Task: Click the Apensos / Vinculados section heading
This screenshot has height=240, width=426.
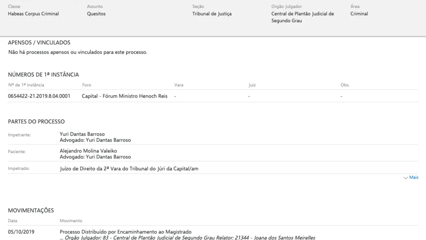Action: pyautogui.click(x=39, y=43)
